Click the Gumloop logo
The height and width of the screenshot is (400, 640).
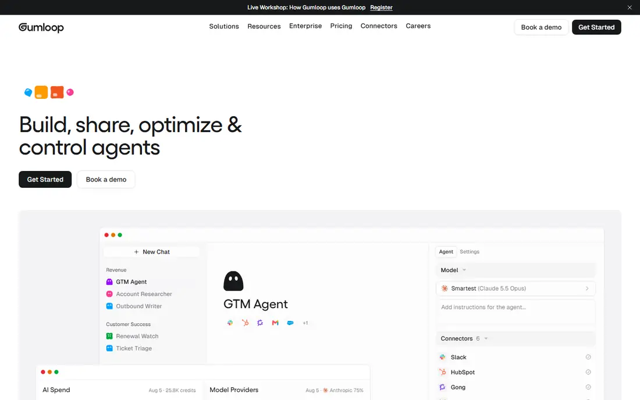click(41, 27)
